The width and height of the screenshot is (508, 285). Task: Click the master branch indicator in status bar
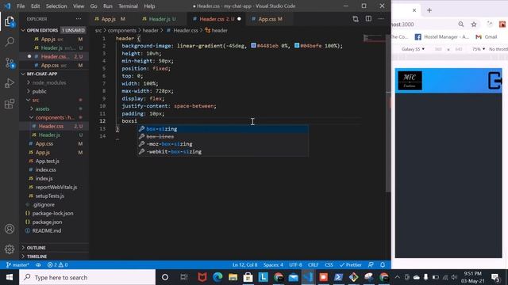(x=17, y=264)
